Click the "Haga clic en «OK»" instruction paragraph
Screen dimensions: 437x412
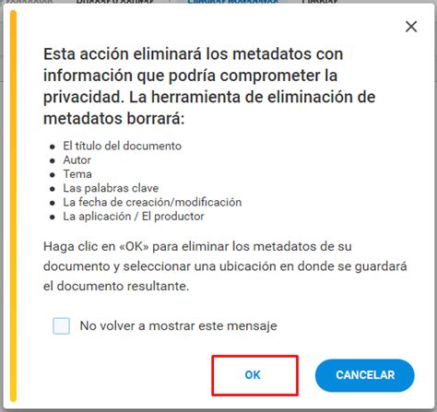(x=225, y=266)
